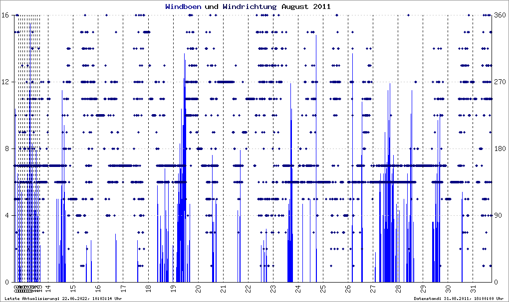Select day 31 axis label
This screenshot has height=302, width=509.
pyautogui.click(x=473, y=289)
